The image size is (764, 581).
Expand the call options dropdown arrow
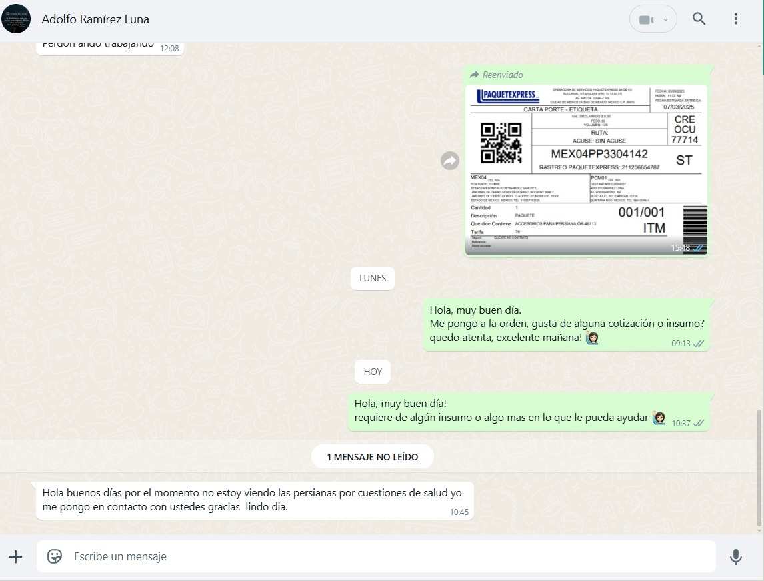point(665,19)
